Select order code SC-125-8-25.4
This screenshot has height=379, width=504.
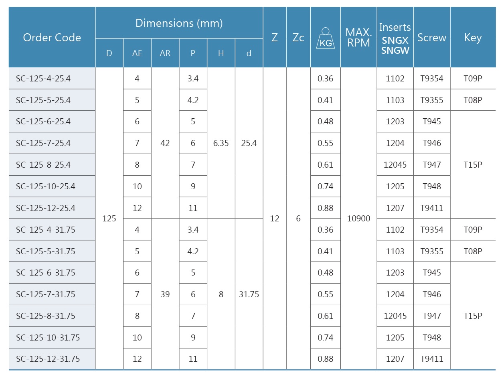43,165
